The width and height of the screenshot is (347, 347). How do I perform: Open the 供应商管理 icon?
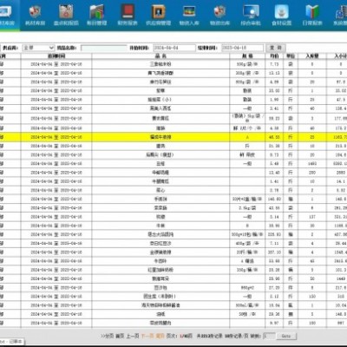(x=158, y=15)
